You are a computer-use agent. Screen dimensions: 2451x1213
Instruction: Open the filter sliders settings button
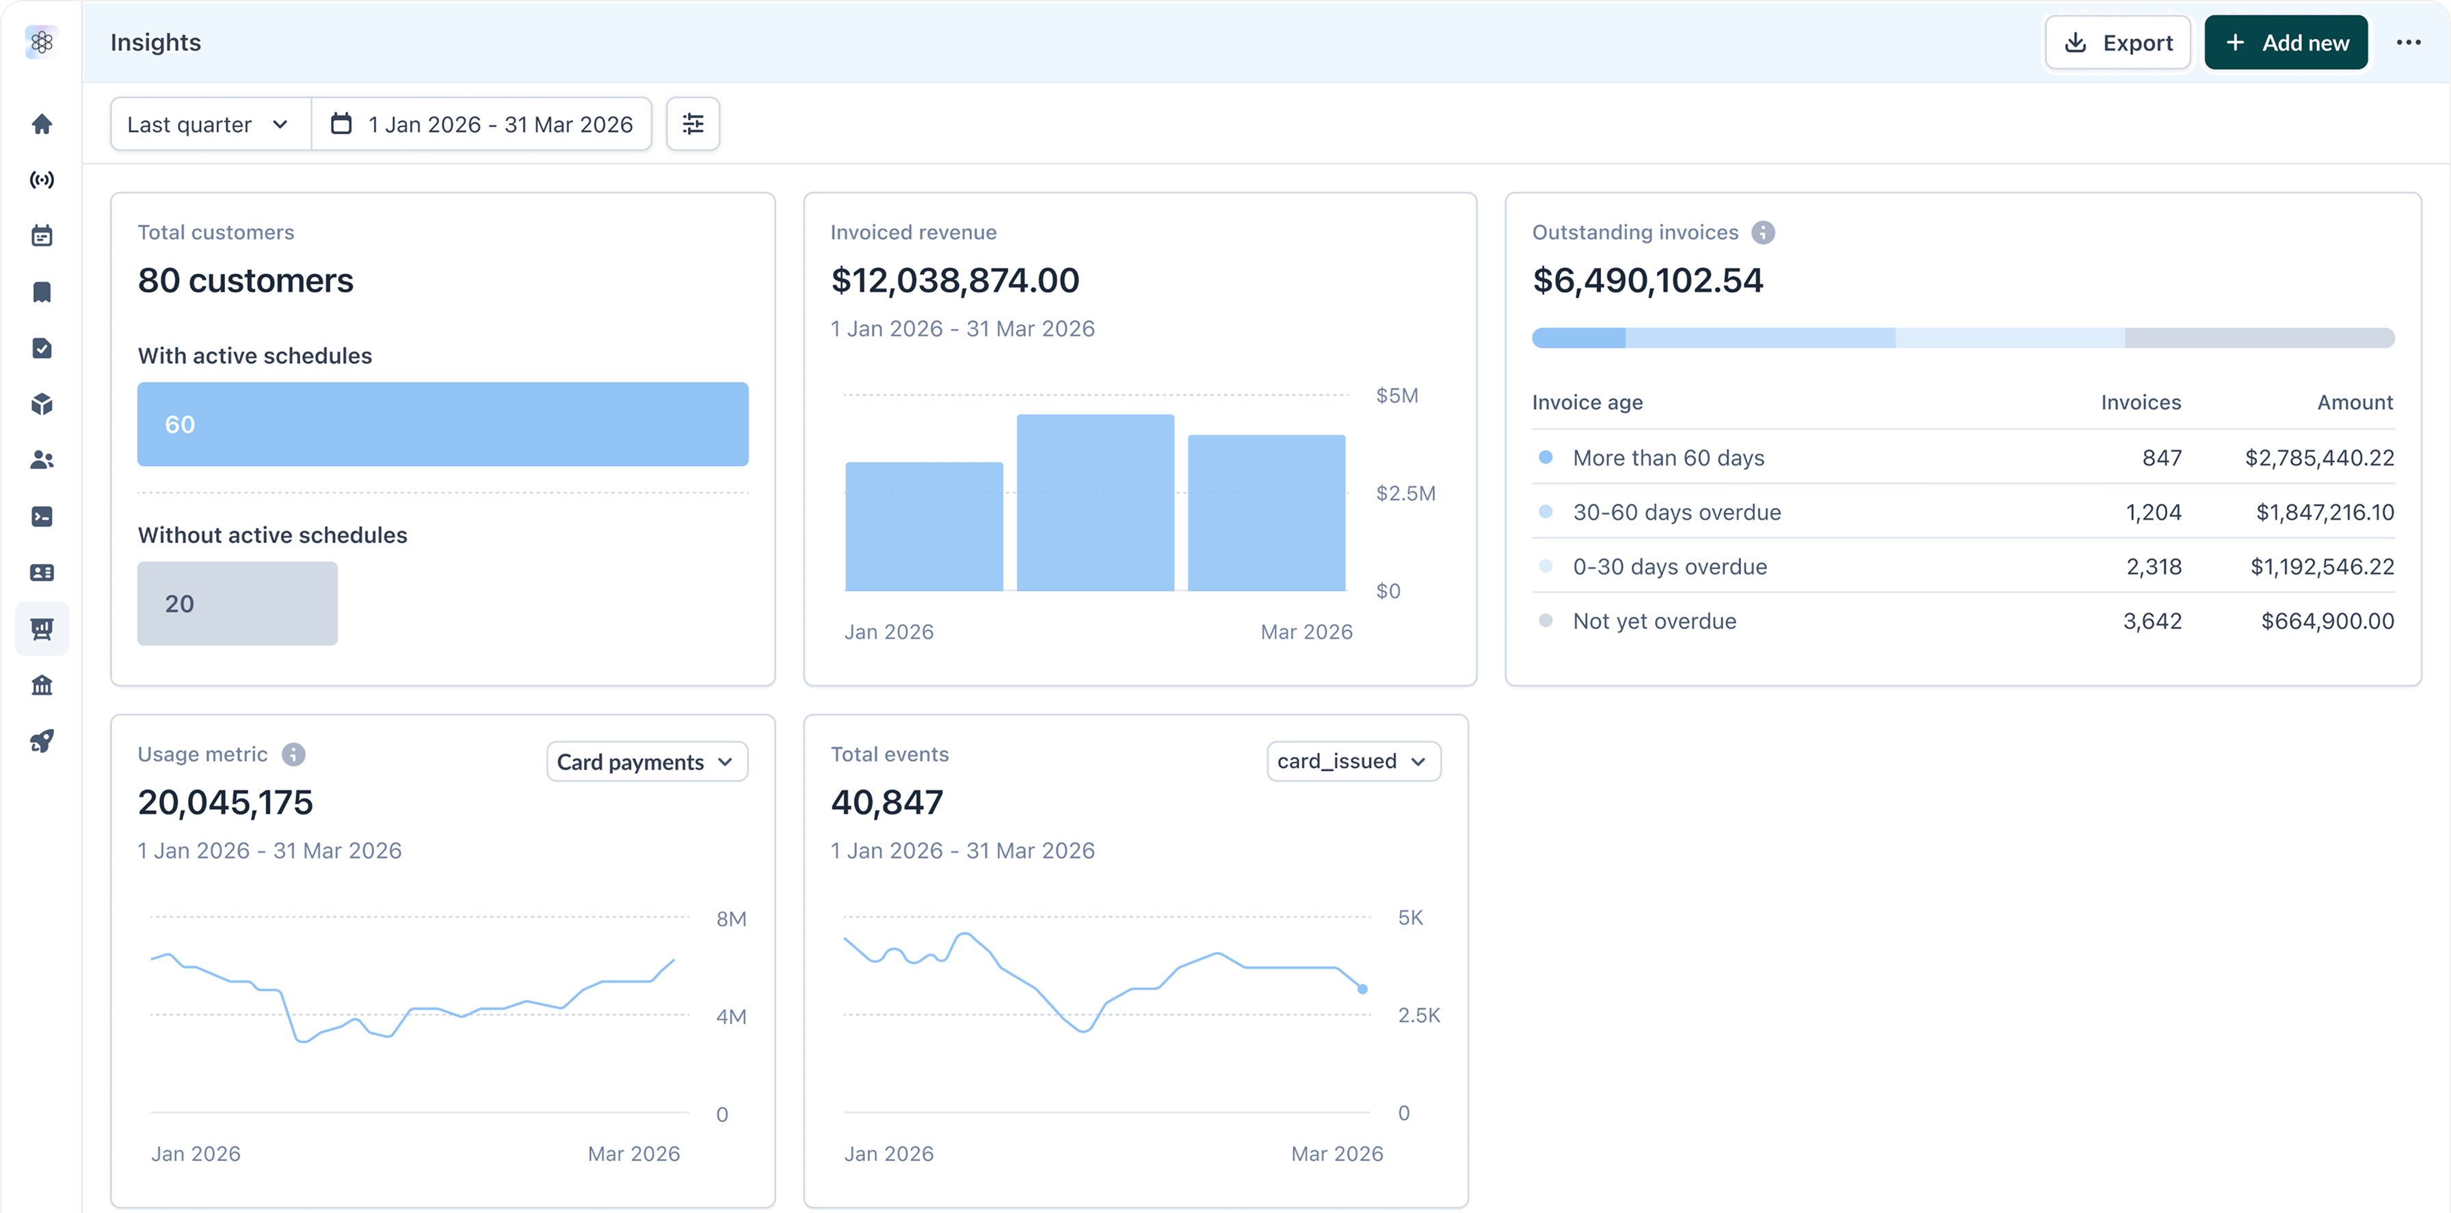pyautogui.click(x=693, y=124)
